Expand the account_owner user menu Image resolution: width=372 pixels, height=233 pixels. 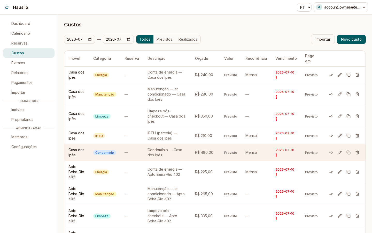coord(341,7)
